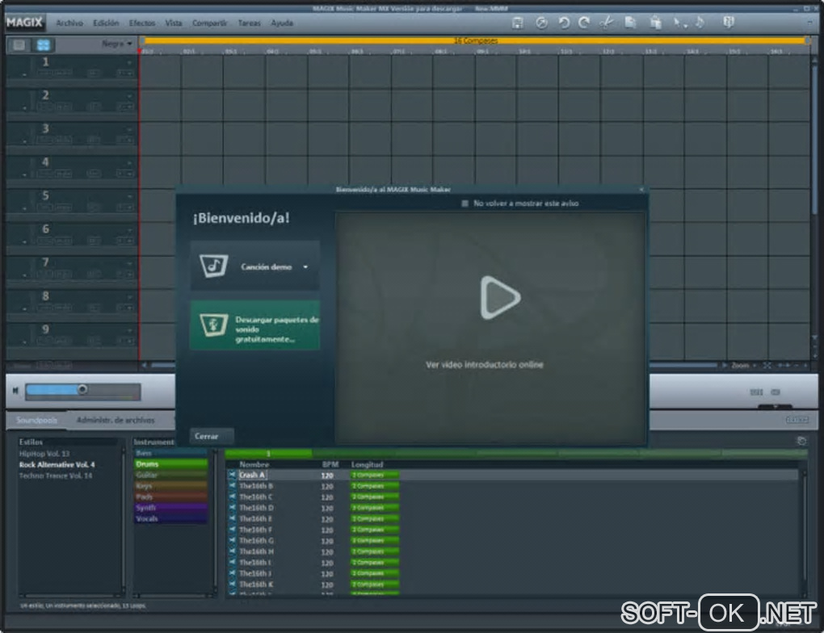
Task: Sort loops by BPM column
Action: click(x=330, y=464)
